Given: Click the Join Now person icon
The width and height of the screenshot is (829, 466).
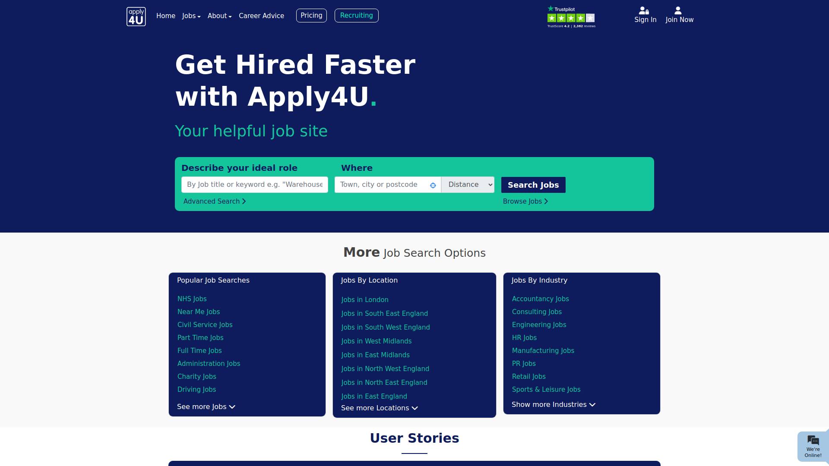Looking at the screenshot, I should coord(678,10).
